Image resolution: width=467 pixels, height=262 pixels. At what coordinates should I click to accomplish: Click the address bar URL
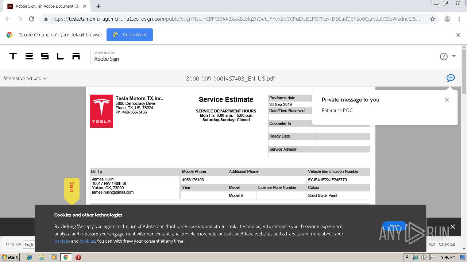point(235,19)
